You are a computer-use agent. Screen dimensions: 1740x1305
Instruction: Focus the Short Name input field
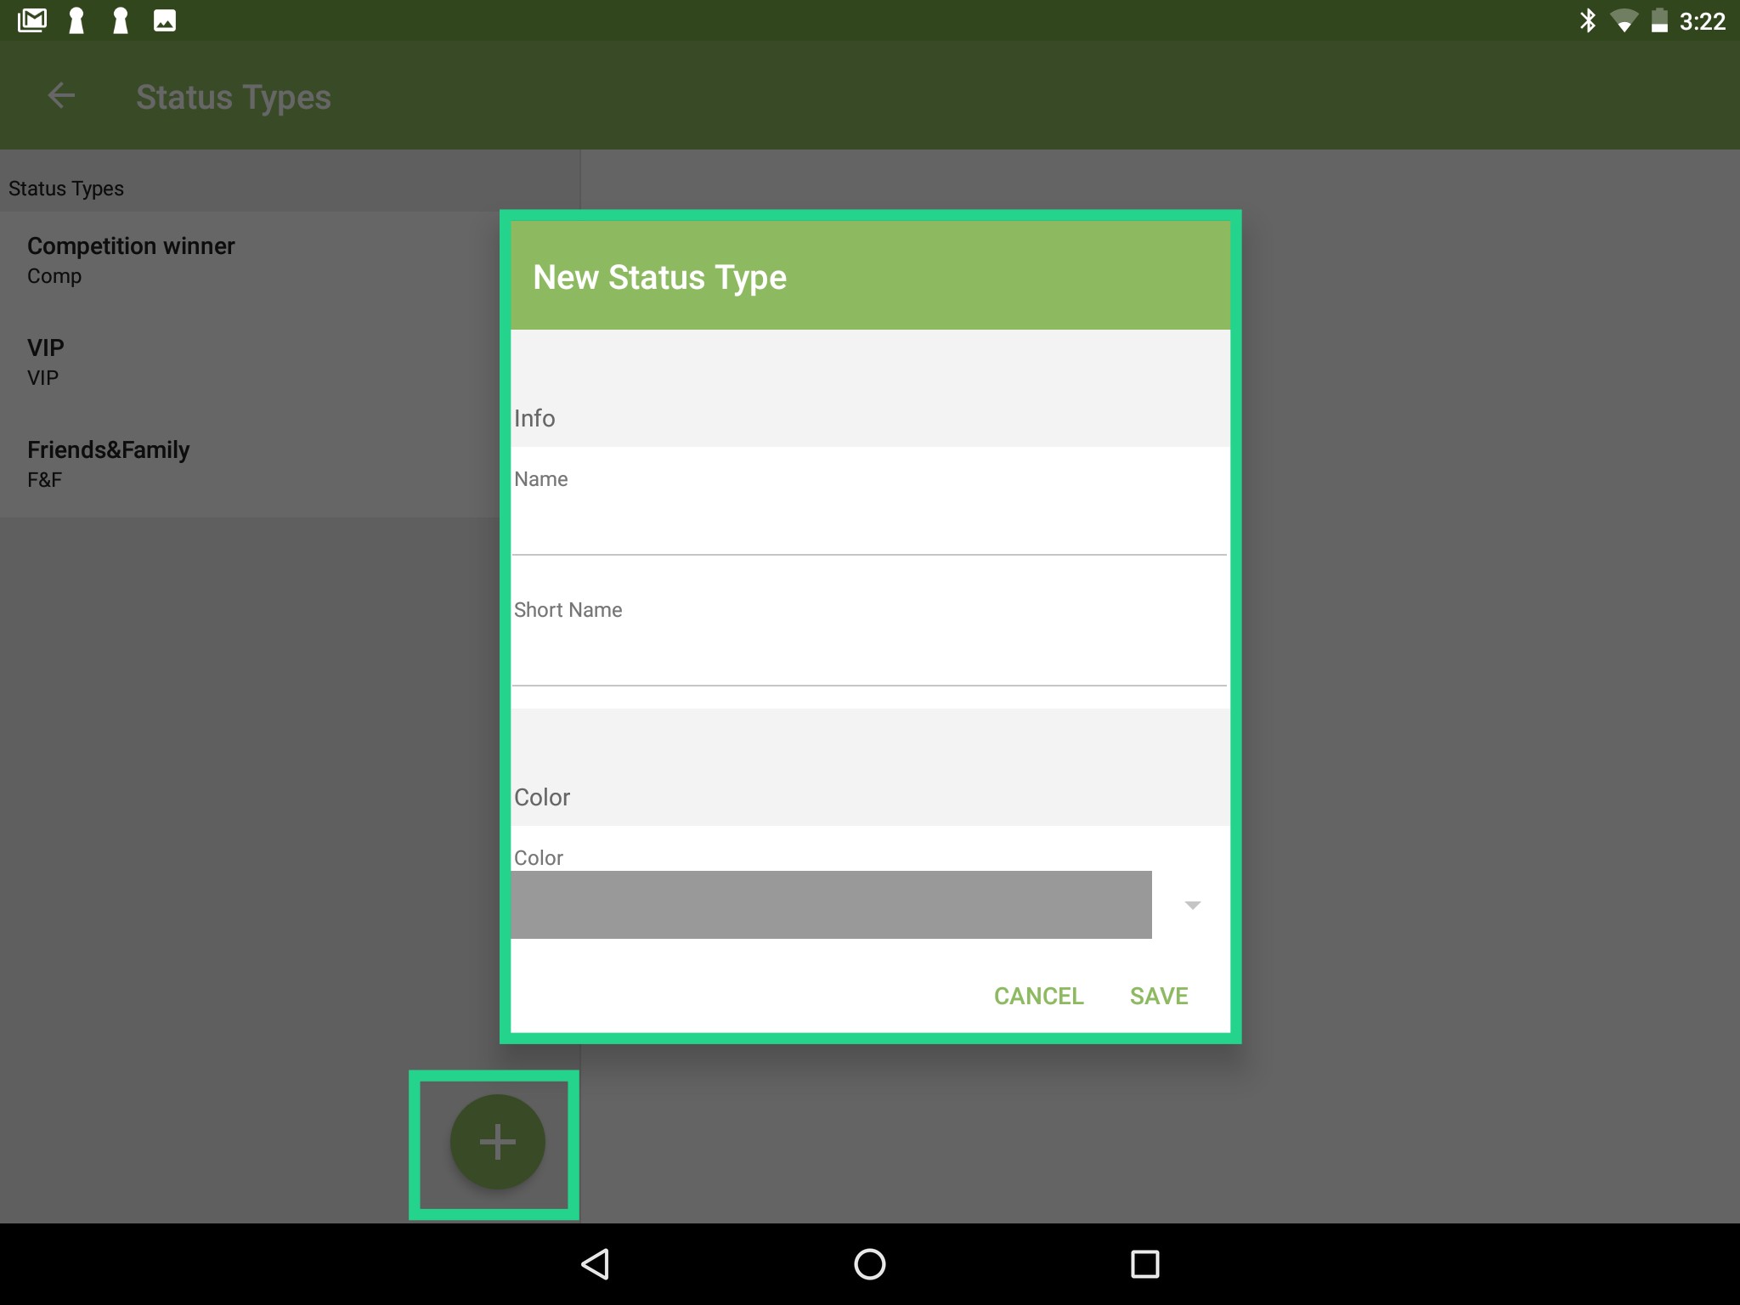(x=869, y=656)
